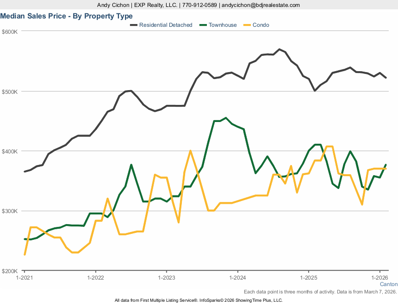Click the $600K y-axis label
The height and width of the screenshot is (305, 398).
point(10,32)
